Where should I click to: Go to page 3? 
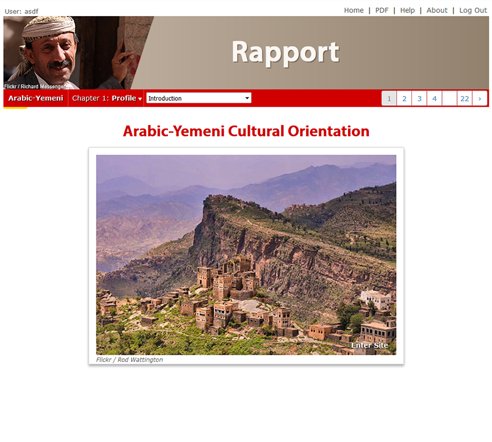click(x=419, y=98)
